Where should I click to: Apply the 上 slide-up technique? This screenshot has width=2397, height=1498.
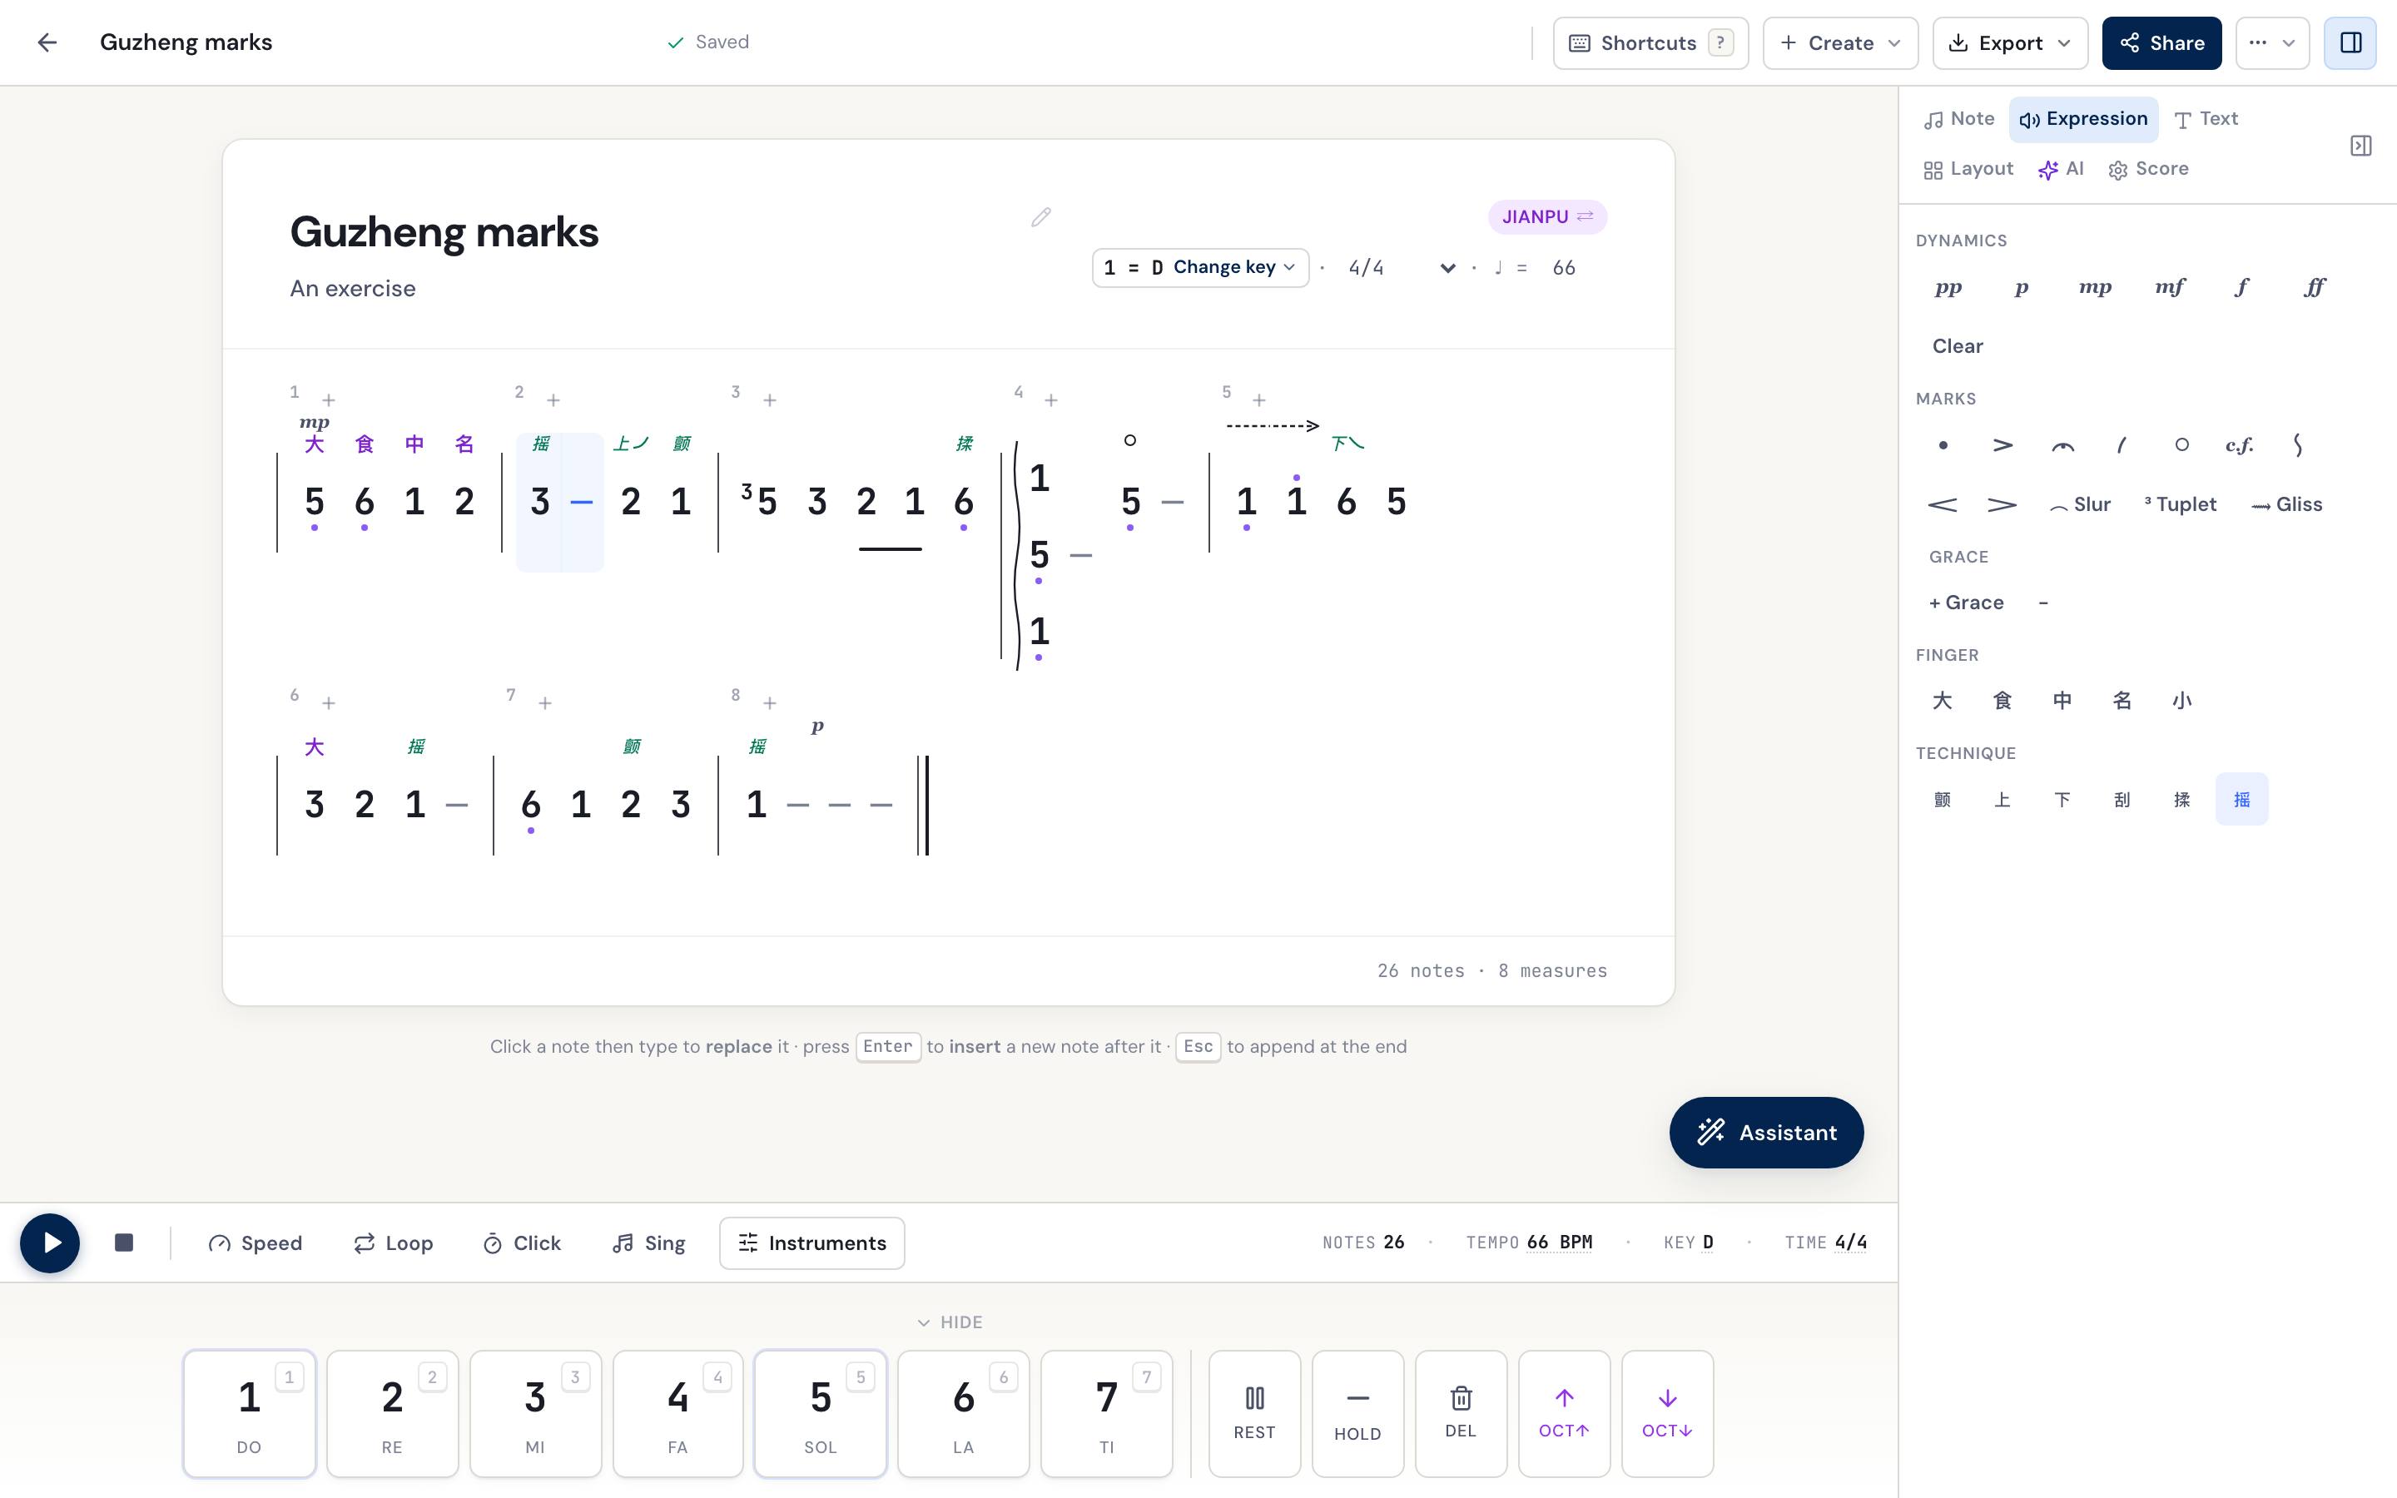(x=2002, y=800)
